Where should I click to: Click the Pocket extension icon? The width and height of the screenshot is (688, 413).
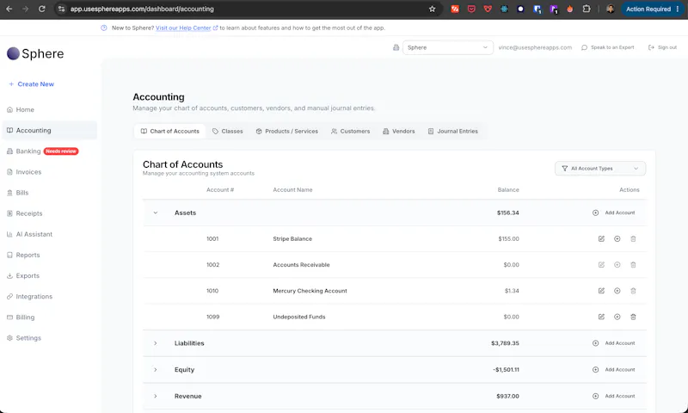pyautogui.click(x=471, y=9)
